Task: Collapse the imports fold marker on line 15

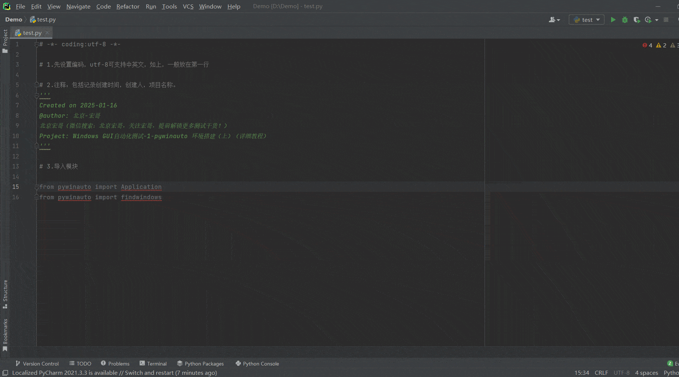Action: point(37,187)
